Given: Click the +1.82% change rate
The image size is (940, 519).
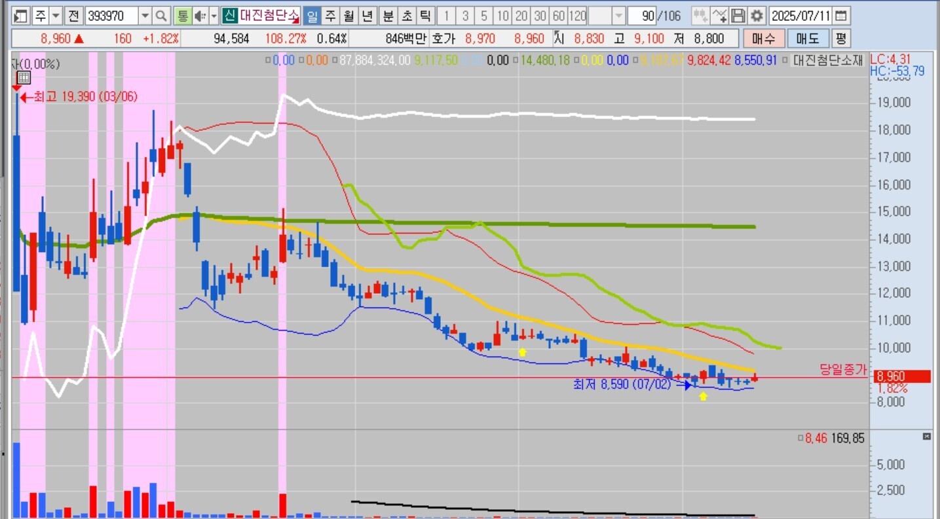Looking at the screenshot, I should [x=160, y=39].
